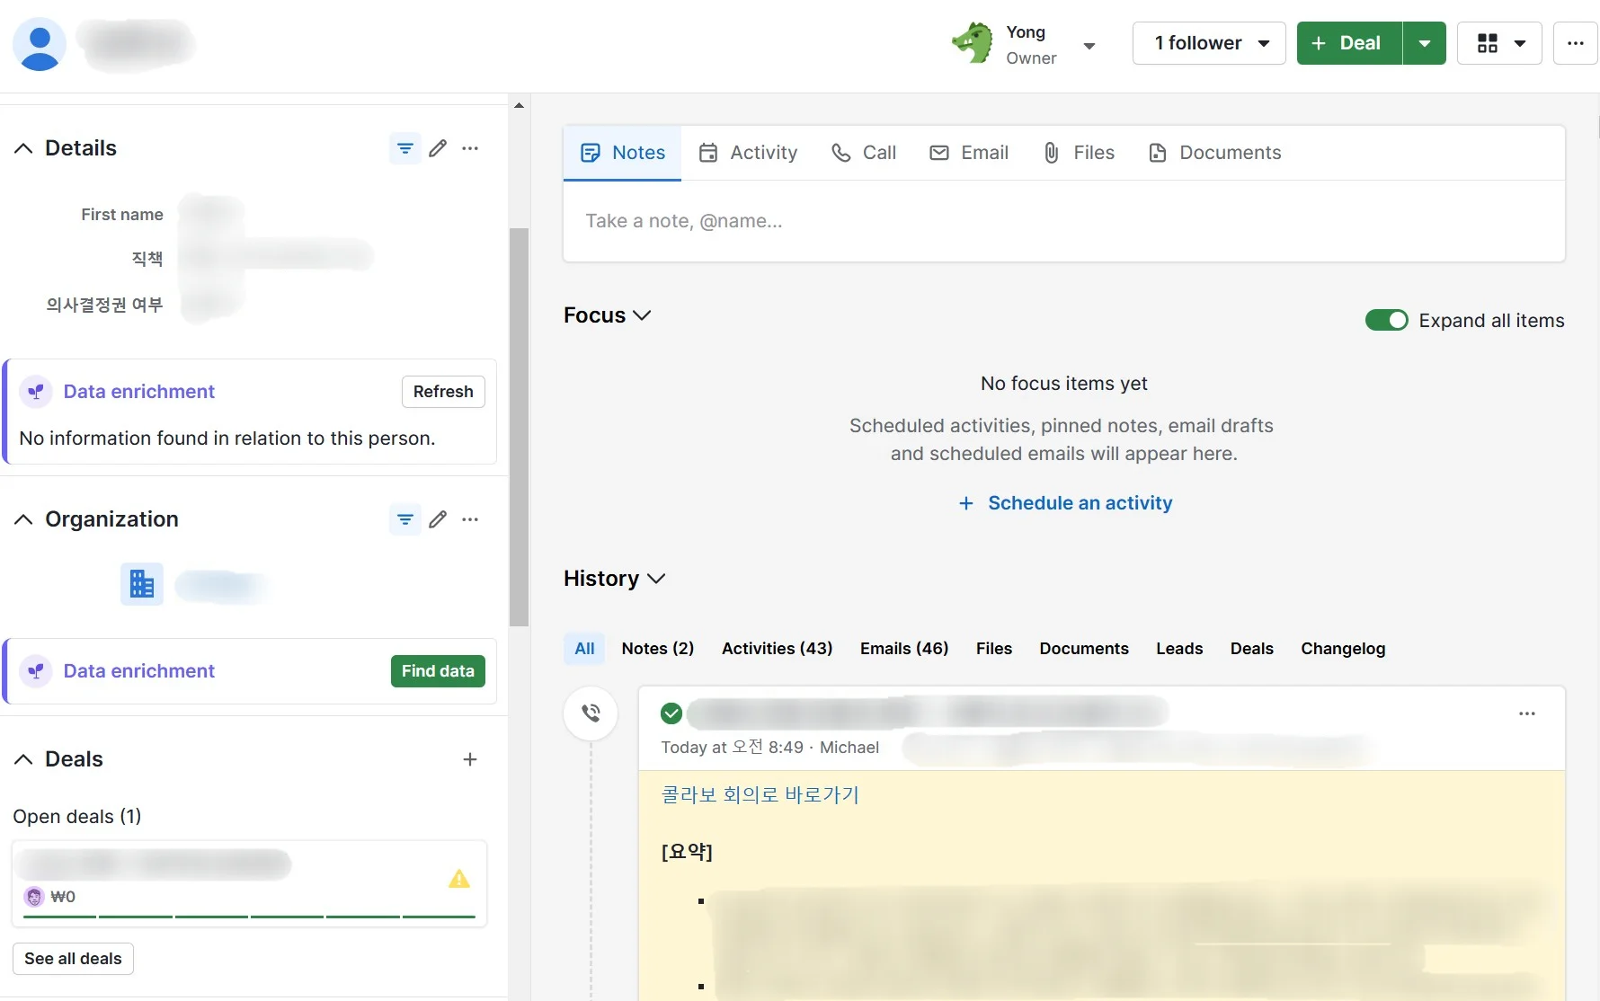Open the view layout switcher icon near top right
Screen dimensions: 1600x1001
click(1489, 42)
